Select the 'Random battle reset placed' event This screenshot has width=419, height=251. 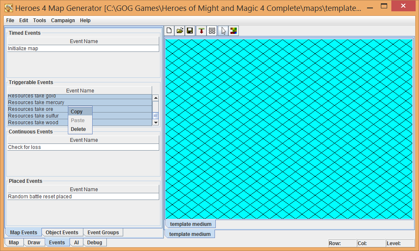(x=83, y=196)
